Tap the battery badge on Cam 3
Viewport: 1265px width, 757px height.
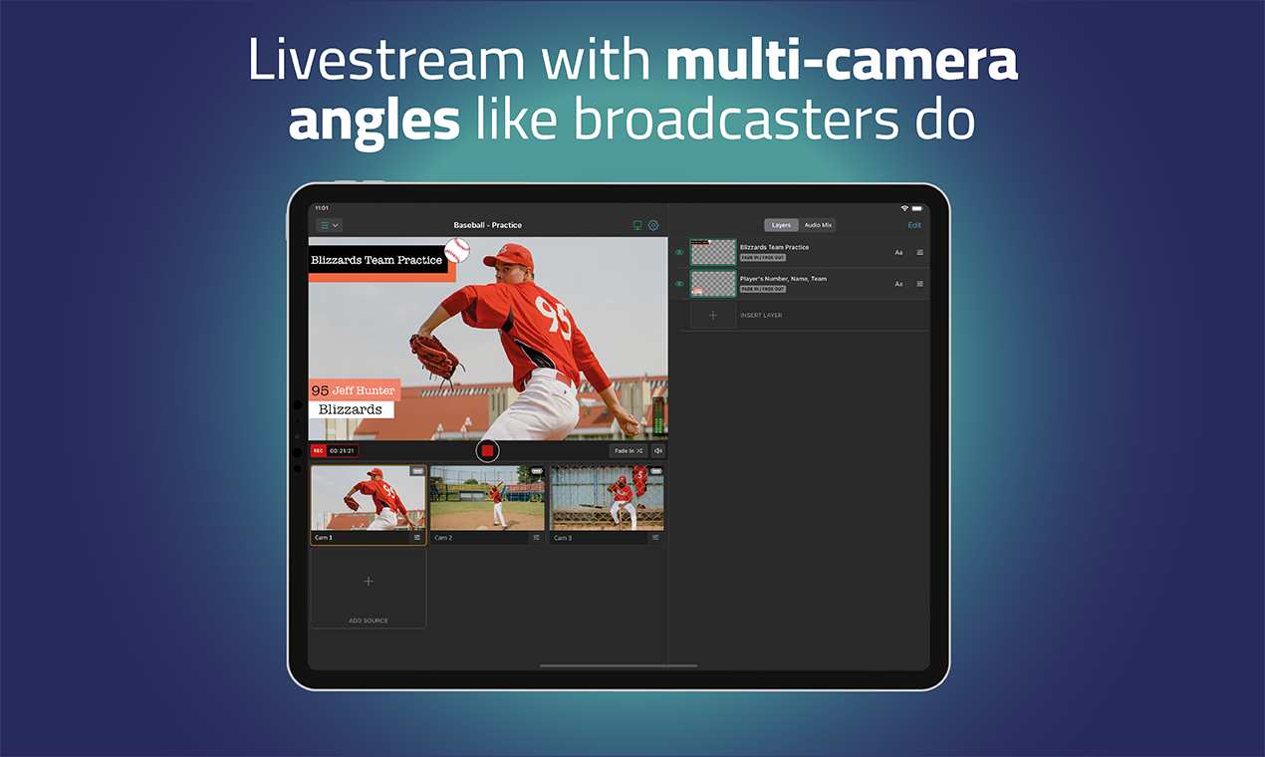coord(655,471)
